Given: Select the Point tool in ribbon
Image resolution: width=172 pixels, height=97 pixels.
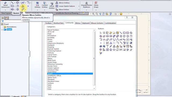Looking at the screenshot, I should coord(28,6).
